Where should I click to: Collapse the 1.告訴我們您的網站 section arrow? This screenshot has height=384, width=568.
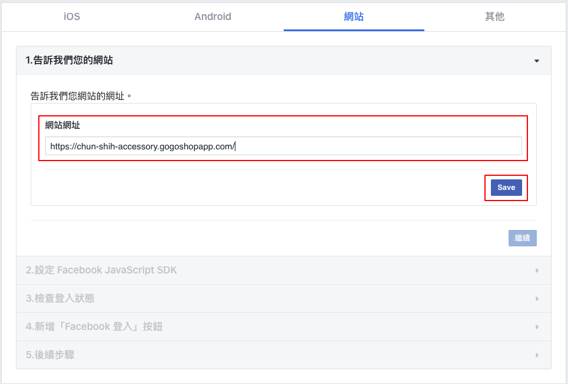[x=536, y=61]
